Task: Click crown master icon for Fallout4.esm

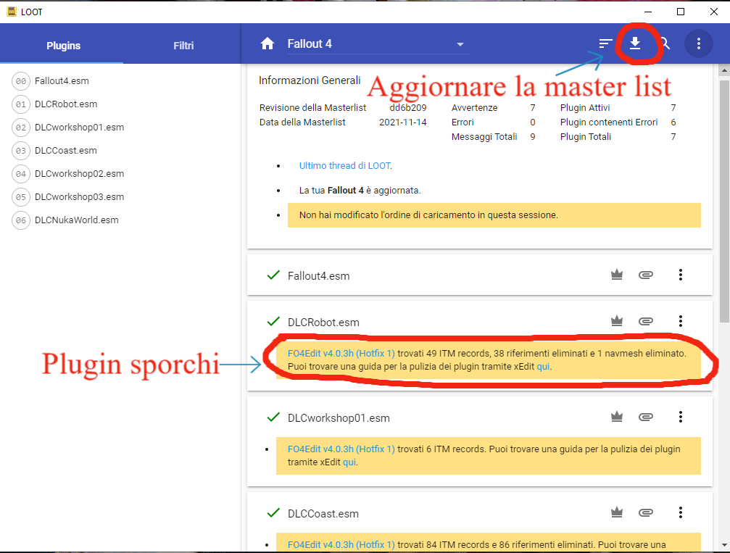Action: point(617,275)
